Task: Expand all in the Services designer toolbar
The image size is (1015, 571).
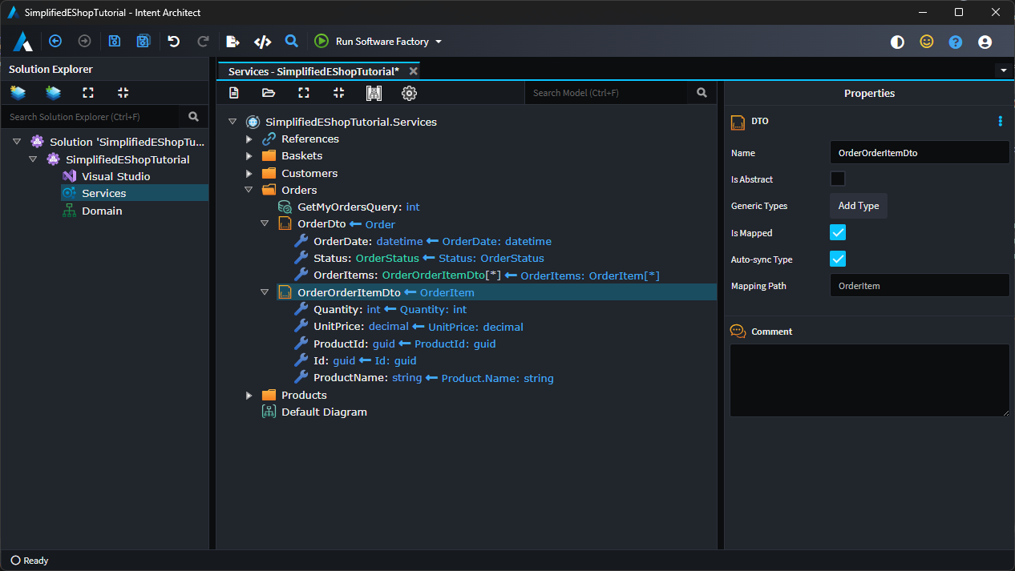Action: point(304,93)
